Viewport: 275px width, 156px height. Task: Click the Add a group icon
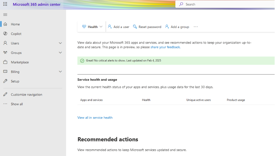click(167, 27)
